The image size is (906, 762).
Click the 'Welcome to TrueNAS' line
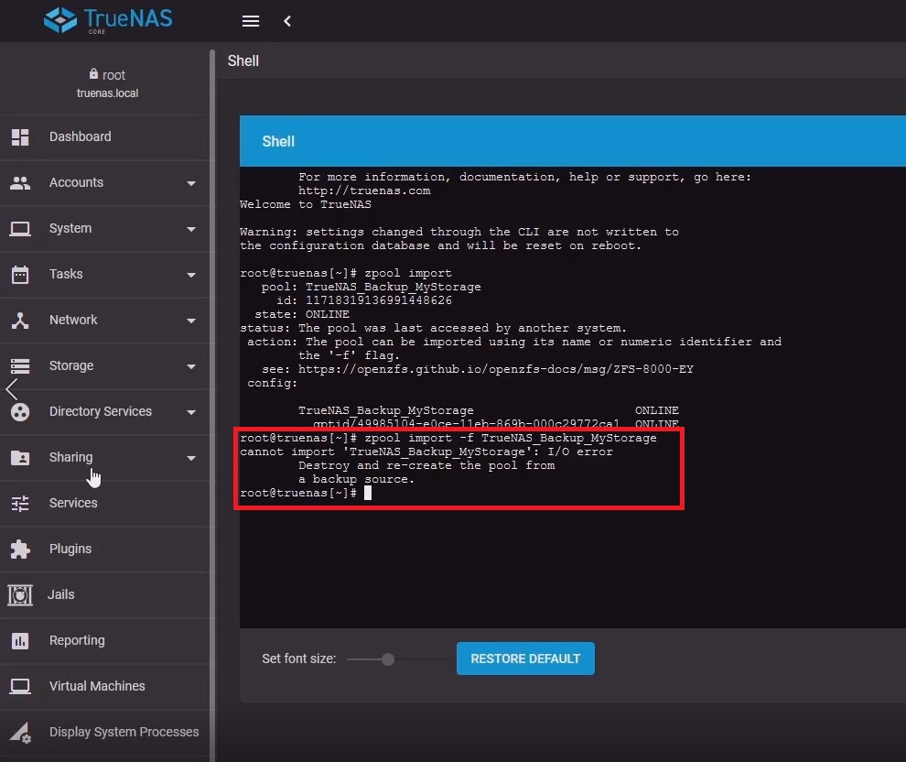[x=306, y=204]
